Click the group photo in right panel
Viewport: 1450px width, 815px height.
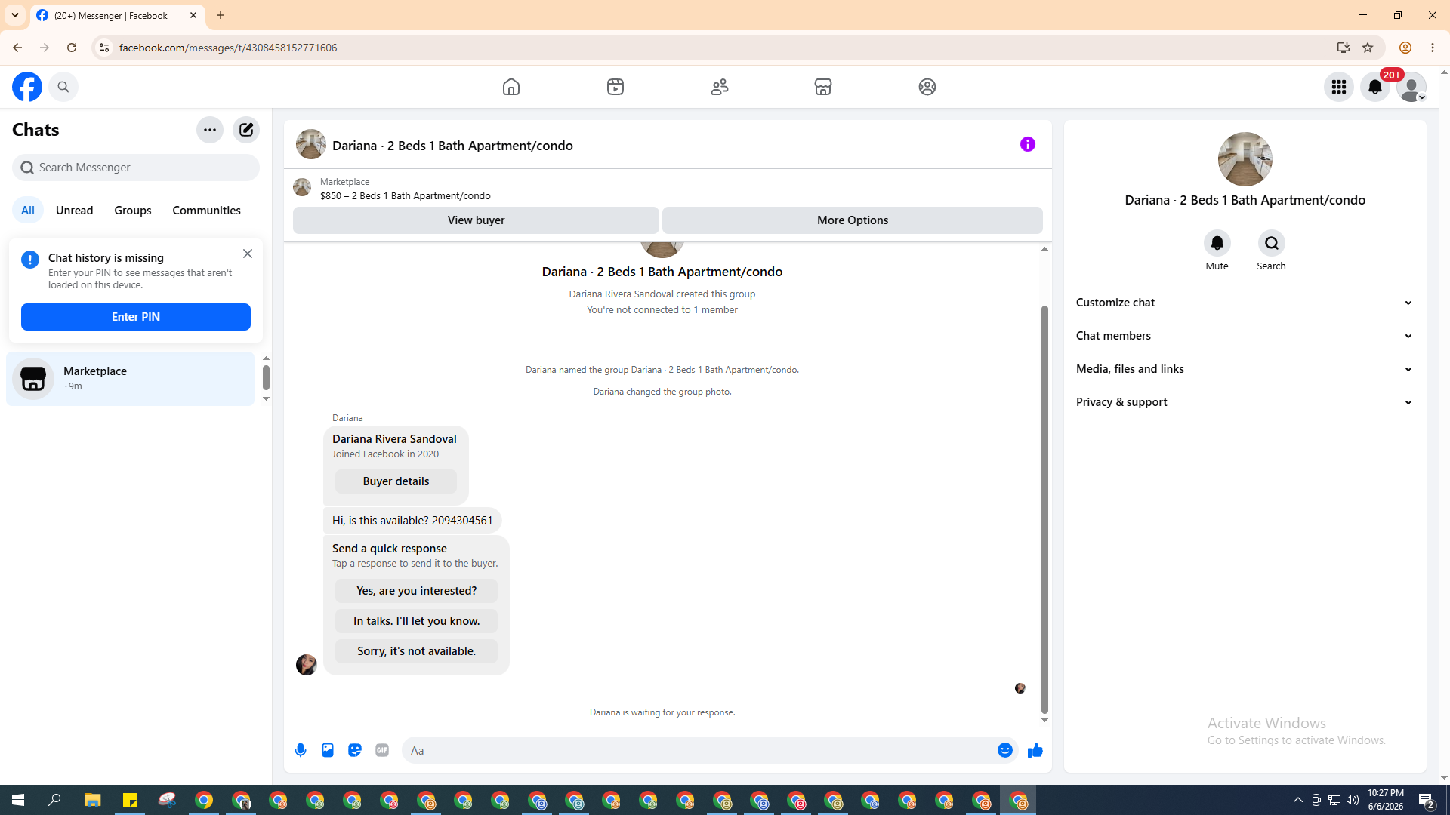point(1245,159)
